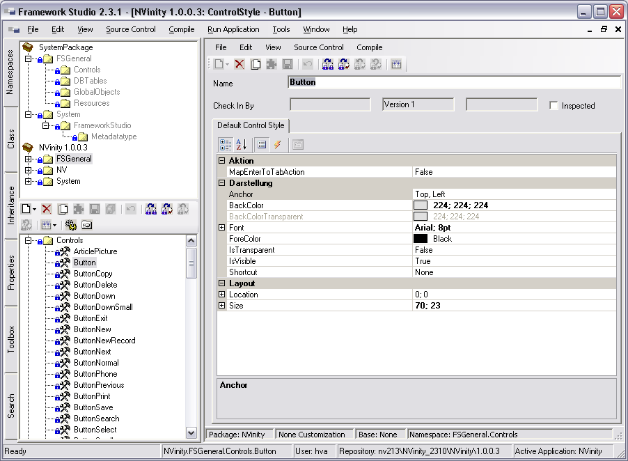Click check-out lock icon in left tree toolbar
The height and width of the screenshot is (461, 628).
[151, 209]
